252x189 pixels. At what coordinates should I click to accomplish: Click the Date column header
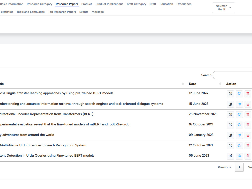coord(192,84)
